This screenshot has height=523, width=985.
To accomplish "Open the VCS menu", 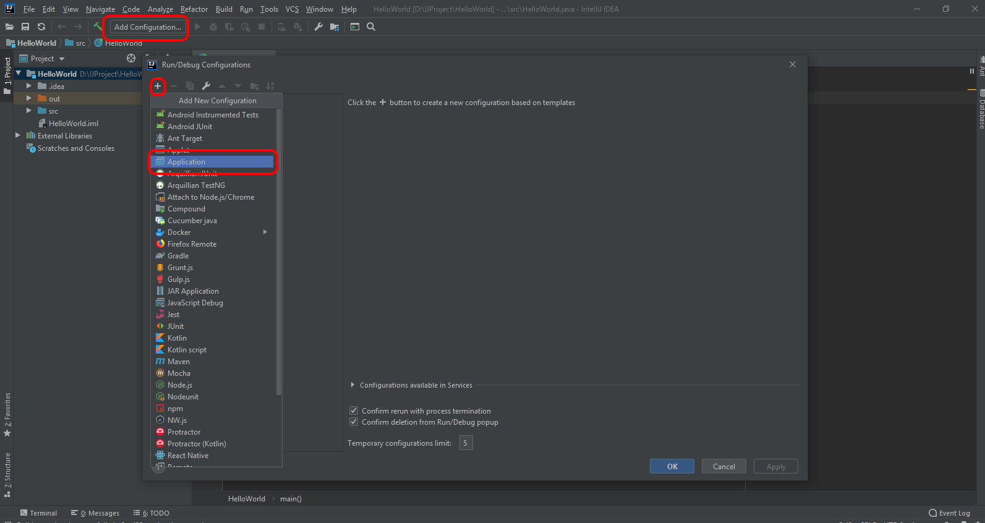I will [x=292, y=9].
